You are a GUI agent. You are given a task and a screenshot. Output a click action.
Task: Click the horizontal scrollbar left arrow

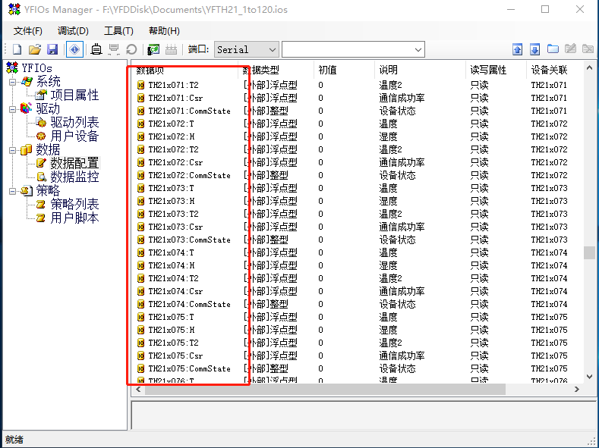click(138, 390)
